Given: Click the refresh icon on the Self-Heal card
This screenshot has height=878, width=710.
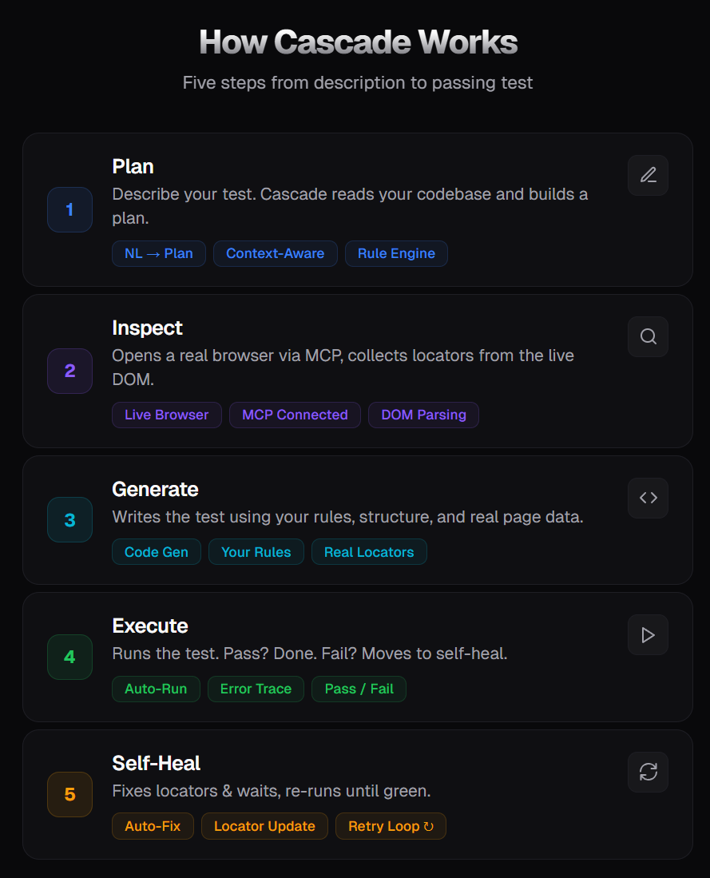Looking at the screenshot, I should 648,772.
